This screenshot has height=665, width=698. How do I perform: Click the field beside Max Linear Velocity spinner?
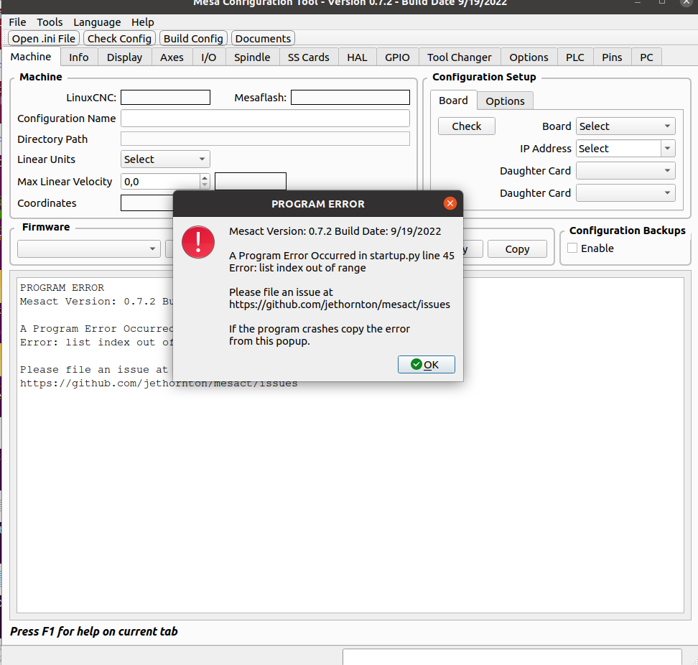(x=251, y=181)
